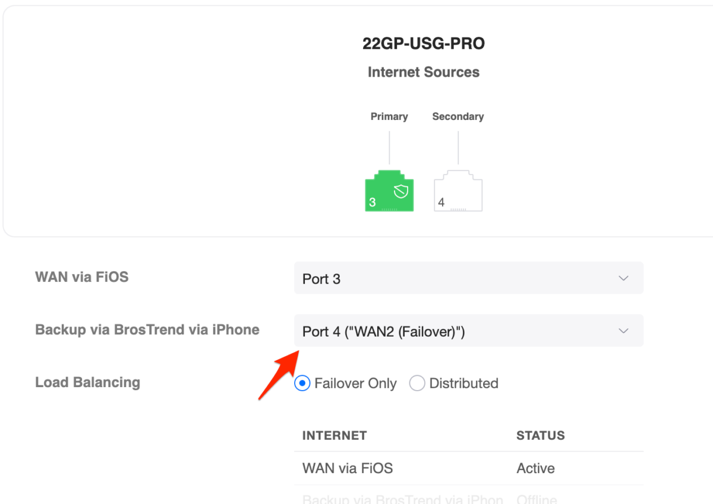Screen dimensions: 713x504
Task: Click the chevron on the Port 3 dropdown
Action: point(623,278)
